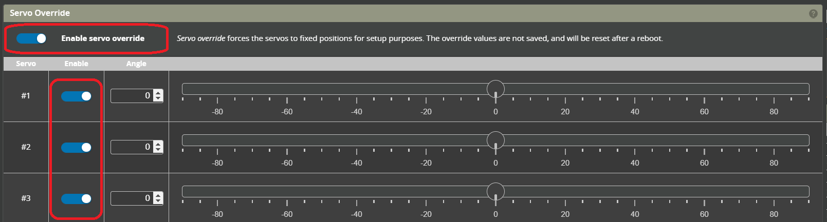The height and width of the screenshot is (222, 827).
Task: Decrease servo #1 angle with down arrow
Action: [x=158, y=98]
